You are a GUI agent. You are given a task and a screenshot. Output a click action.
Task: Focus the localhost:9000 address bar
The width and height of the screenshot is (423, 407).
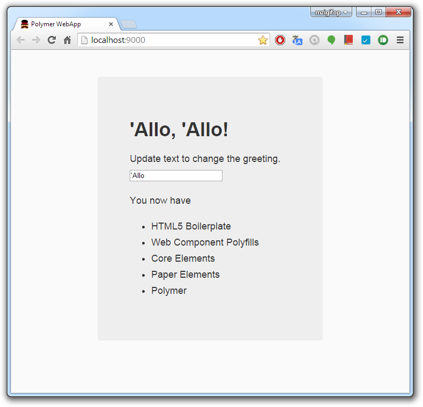(x=174, y=40)
